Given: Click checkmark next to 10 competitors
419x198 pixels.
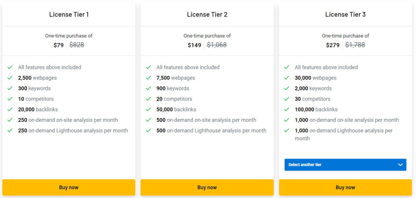Looking at the screenshot, I should click(10, 99).
